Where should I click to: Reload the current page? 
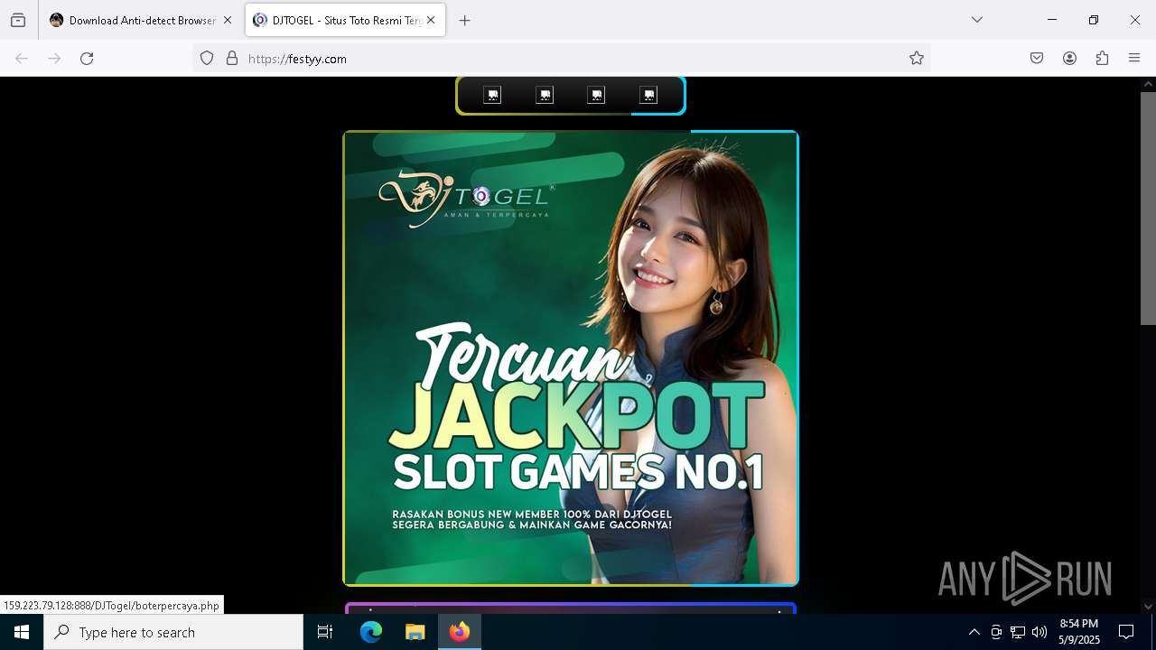pos(87,59)
